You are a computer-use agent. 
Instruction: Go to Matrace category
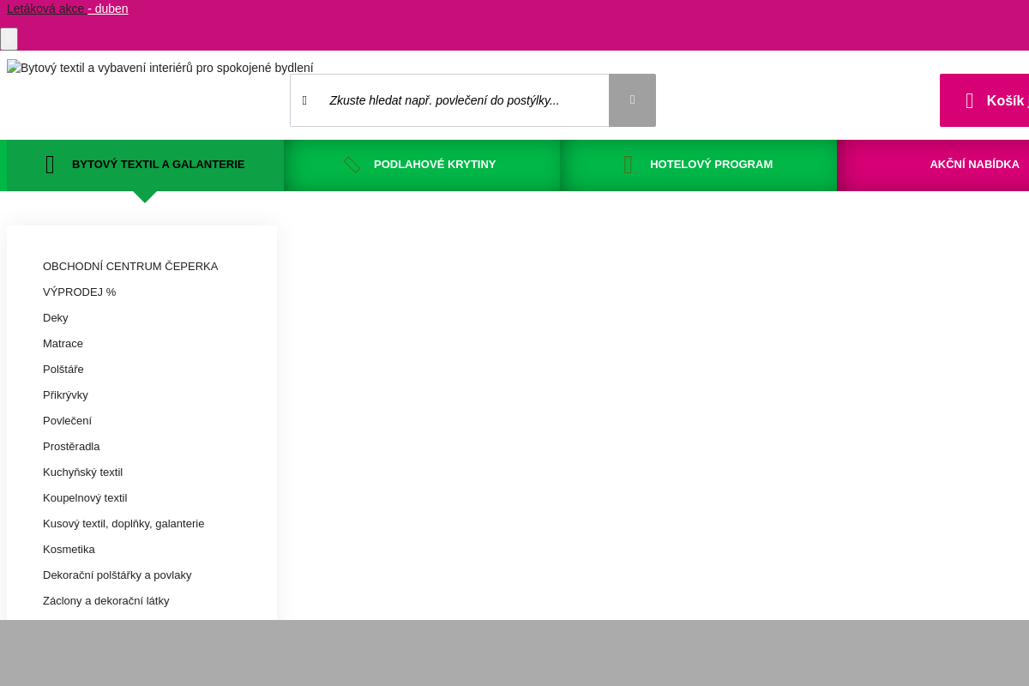click(63, 344)
